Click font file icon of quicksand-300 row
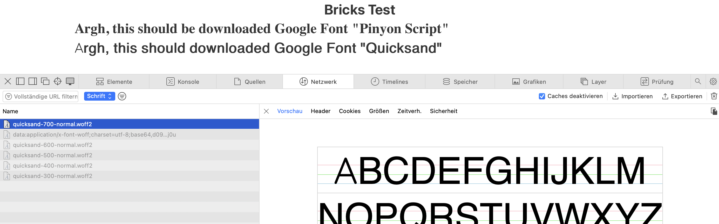Viewport: 719px width, 224px height. click(x=7, y=176)
